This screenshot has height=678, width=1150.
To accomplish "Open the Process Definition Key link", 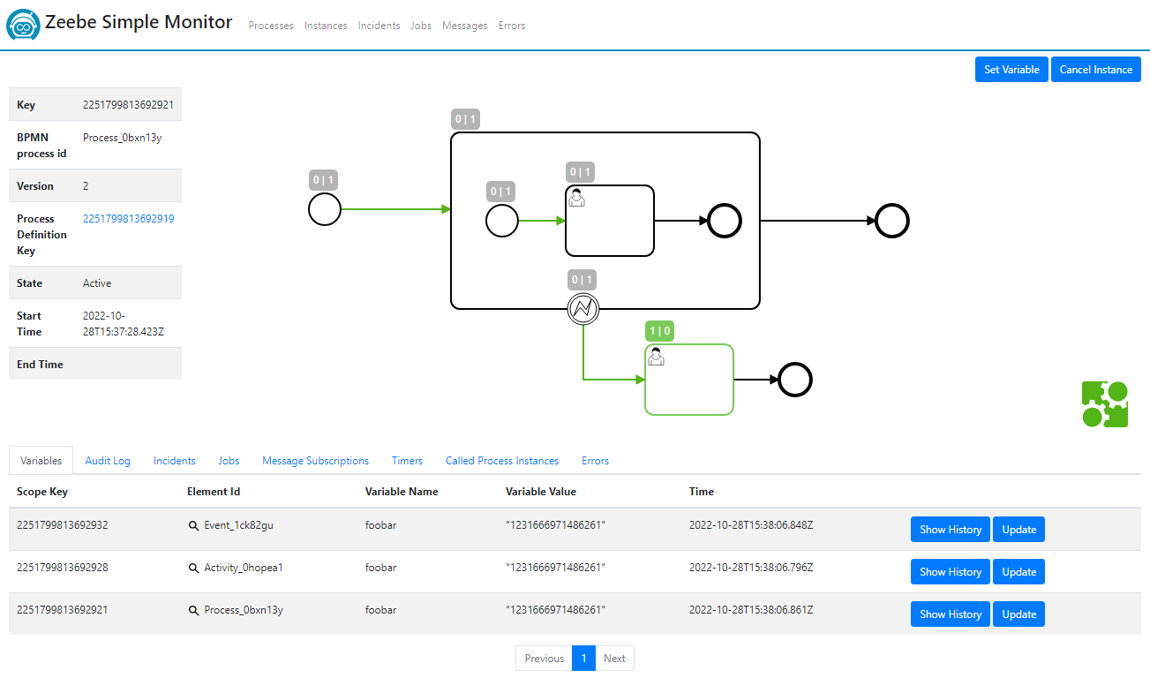I will coord(129,218).
